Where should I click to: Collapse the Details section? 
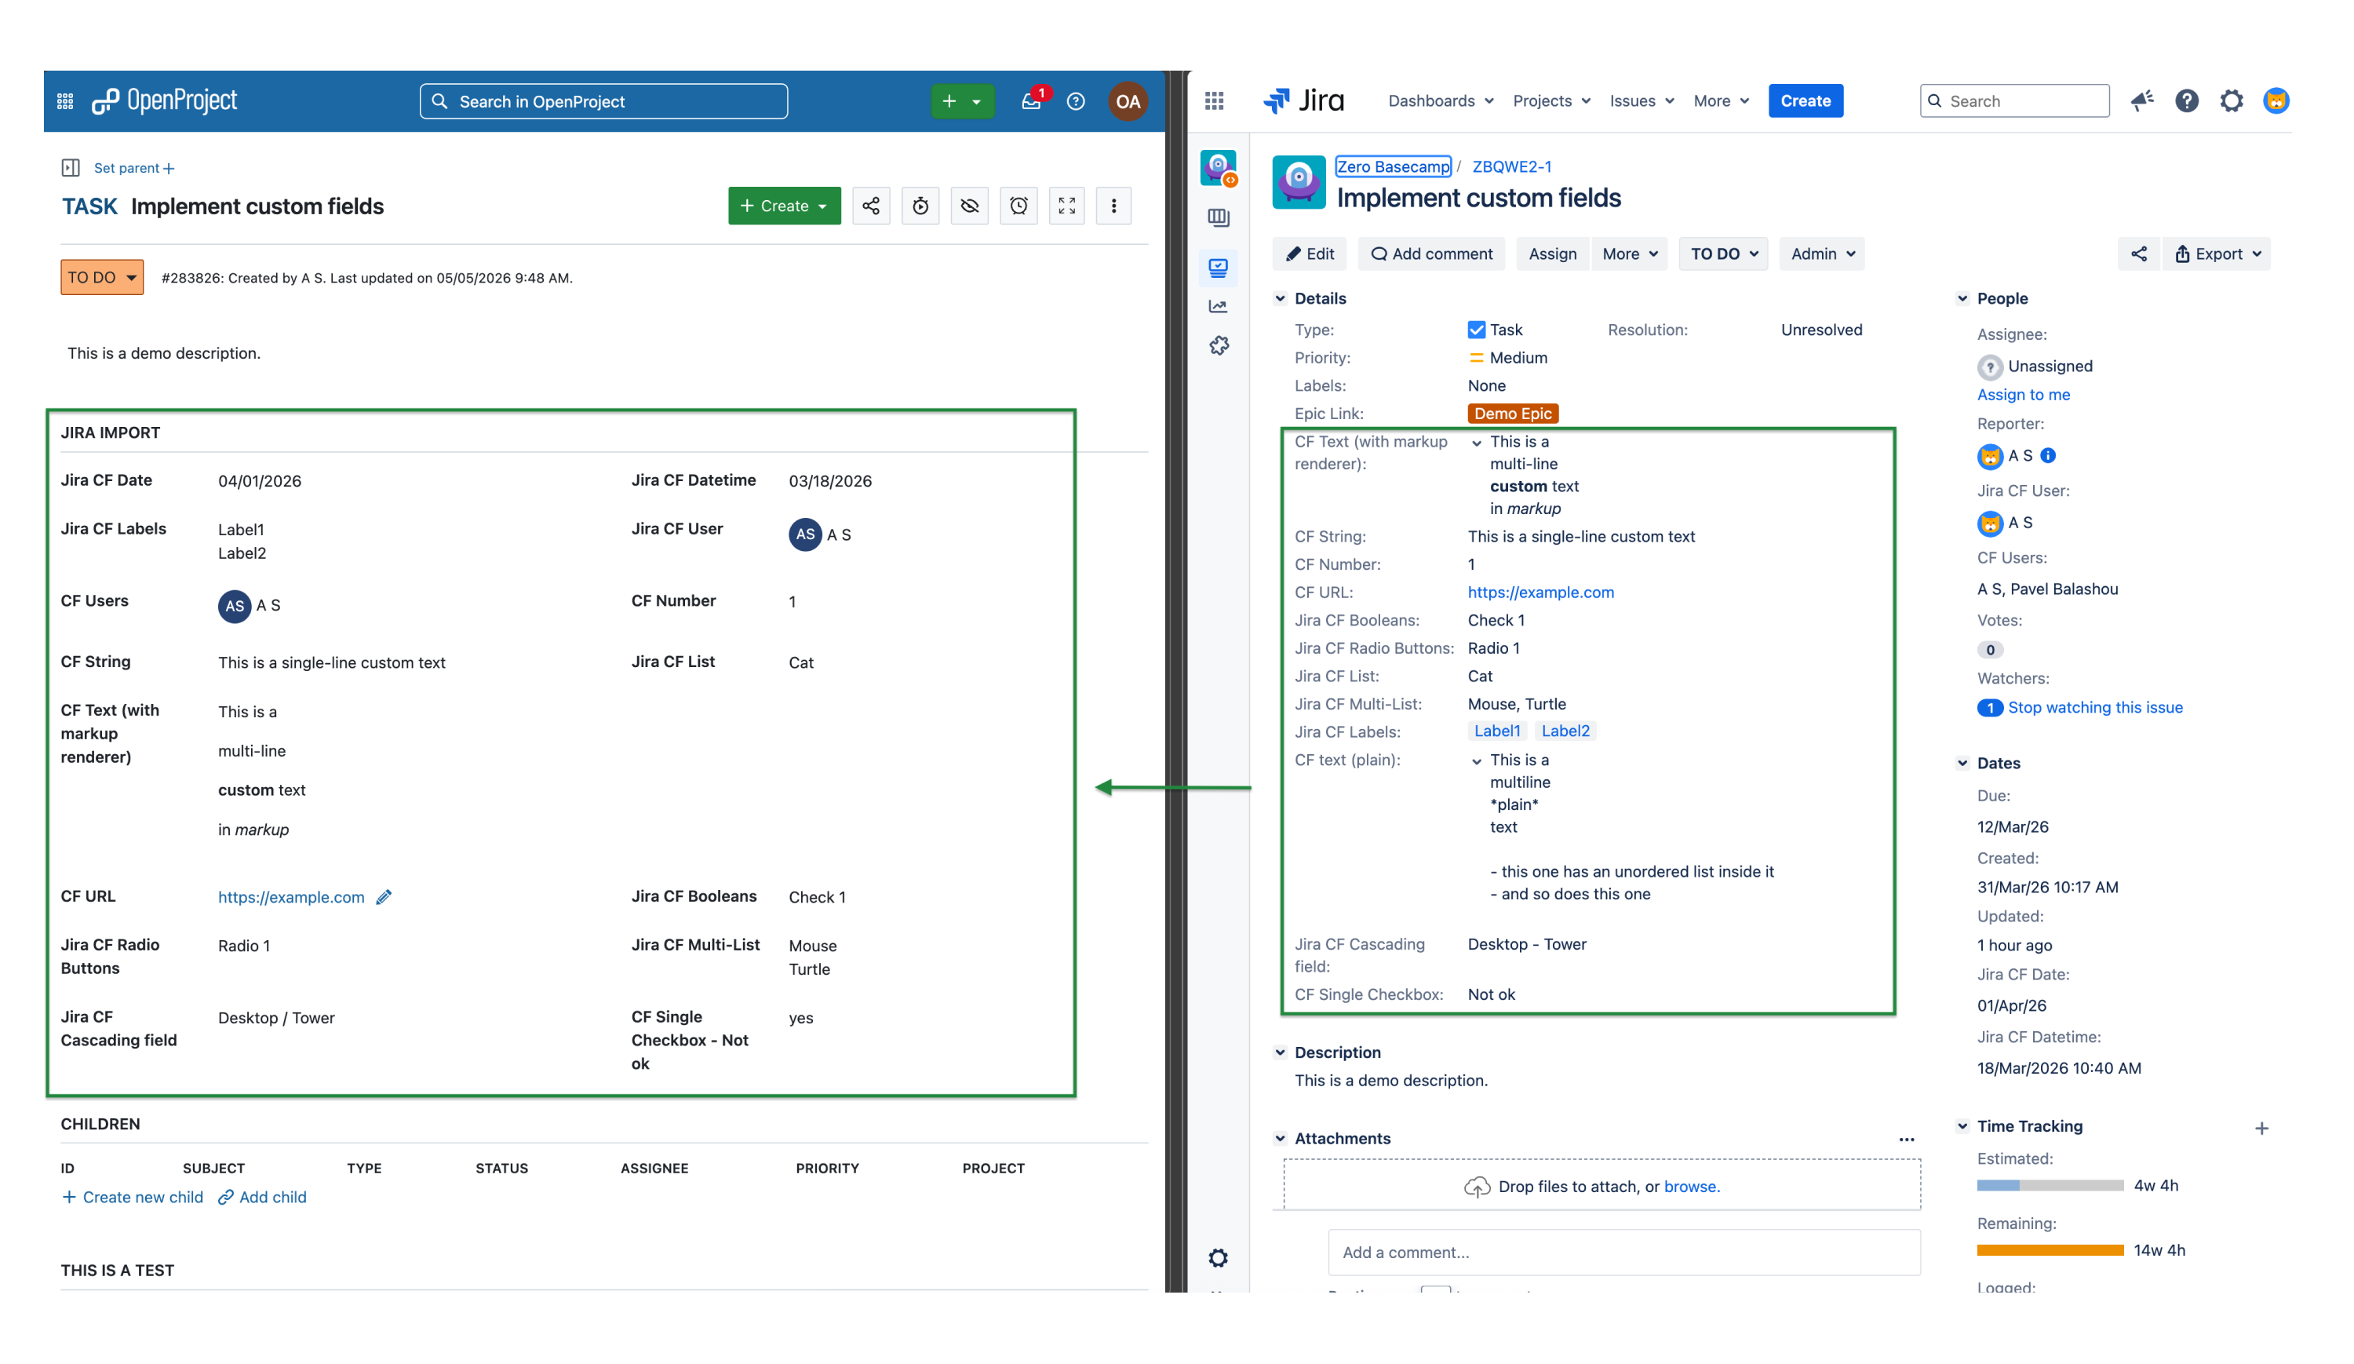point(1281,299)
